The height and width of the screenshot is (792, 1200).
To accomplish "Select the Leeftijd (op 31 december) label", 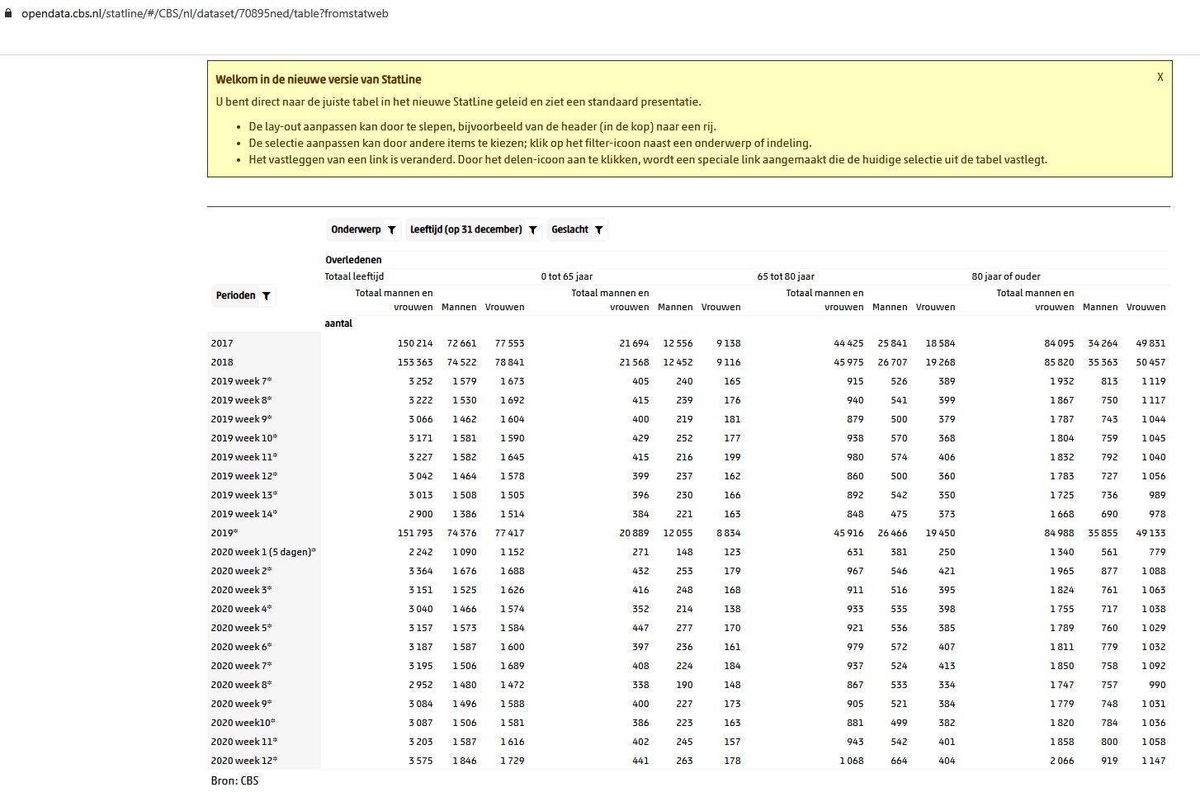I will 466,229.
